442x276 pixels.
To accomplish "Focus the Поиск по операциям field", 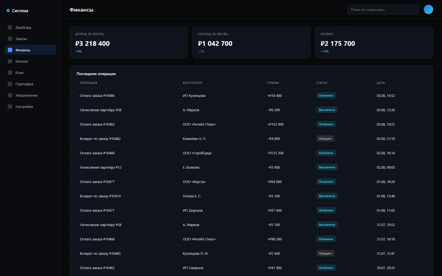I will [x=383, y=9].
